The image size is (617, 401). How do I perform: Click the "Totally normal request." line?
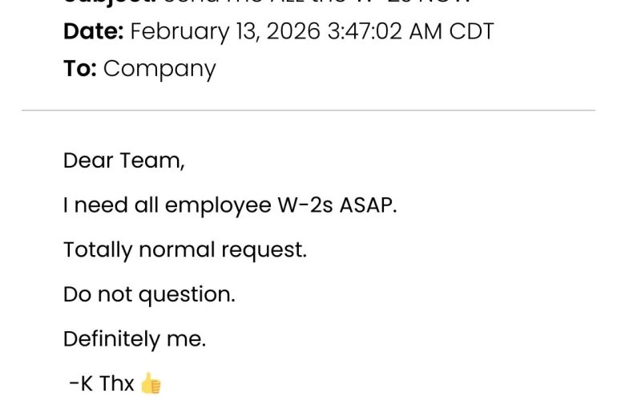click(x=185, y=249)
